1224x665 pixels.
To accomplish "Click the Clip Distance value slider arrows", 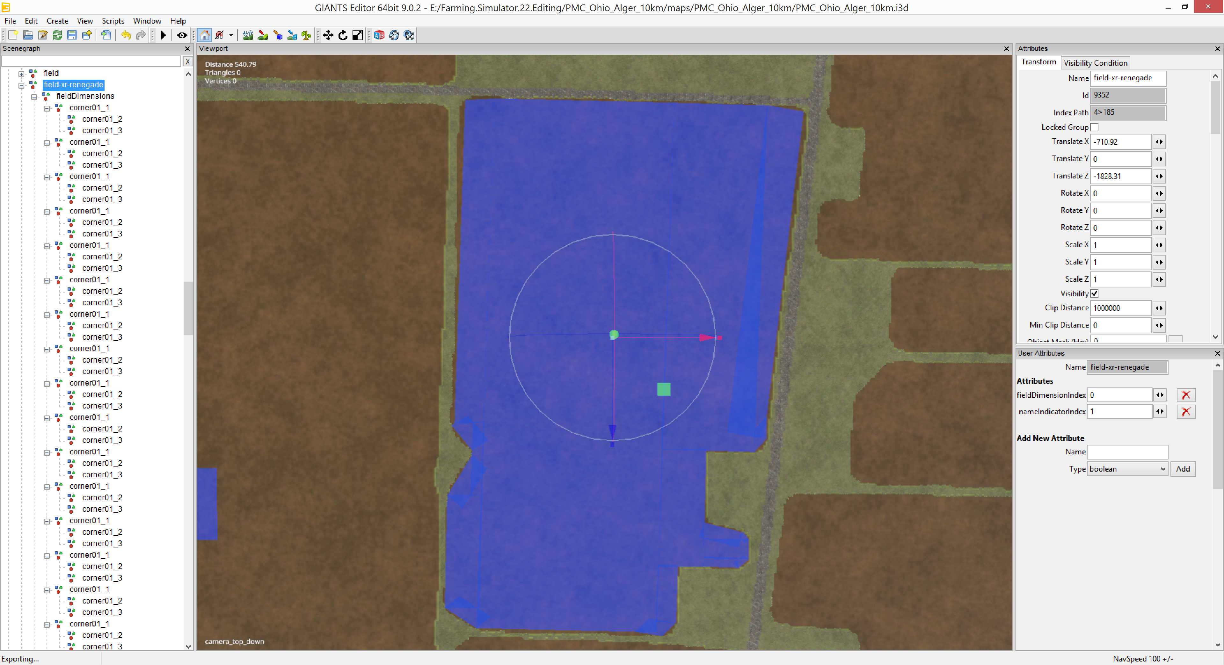I will coord(1159,308).
